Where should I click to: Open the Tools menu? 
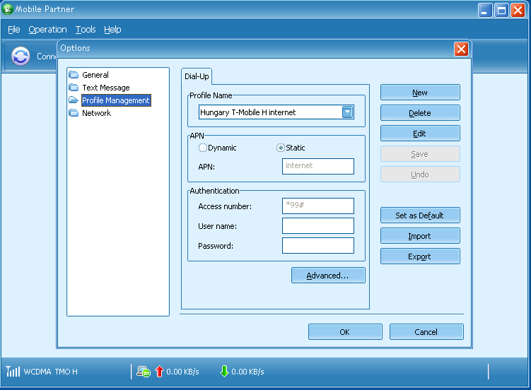click(x=86, y=30)
